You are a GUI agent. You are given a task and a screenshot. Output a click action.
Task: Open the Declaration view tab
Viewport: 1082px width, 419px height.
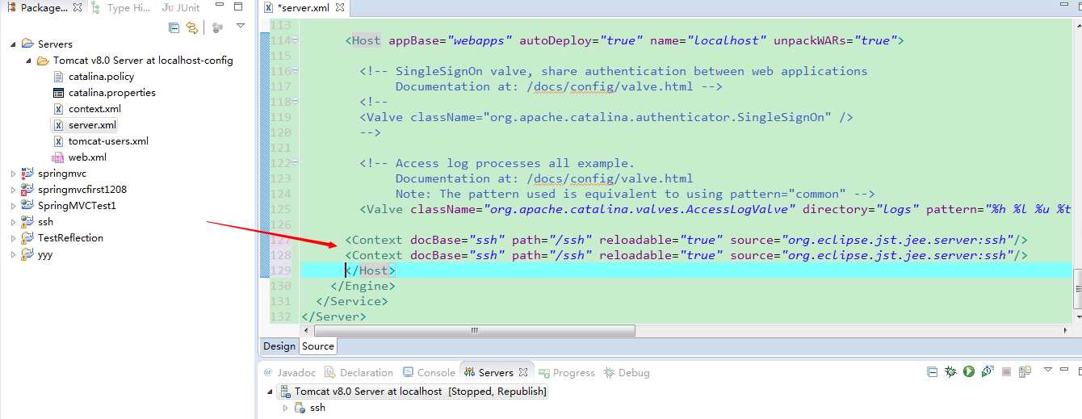tap(359, 373)
